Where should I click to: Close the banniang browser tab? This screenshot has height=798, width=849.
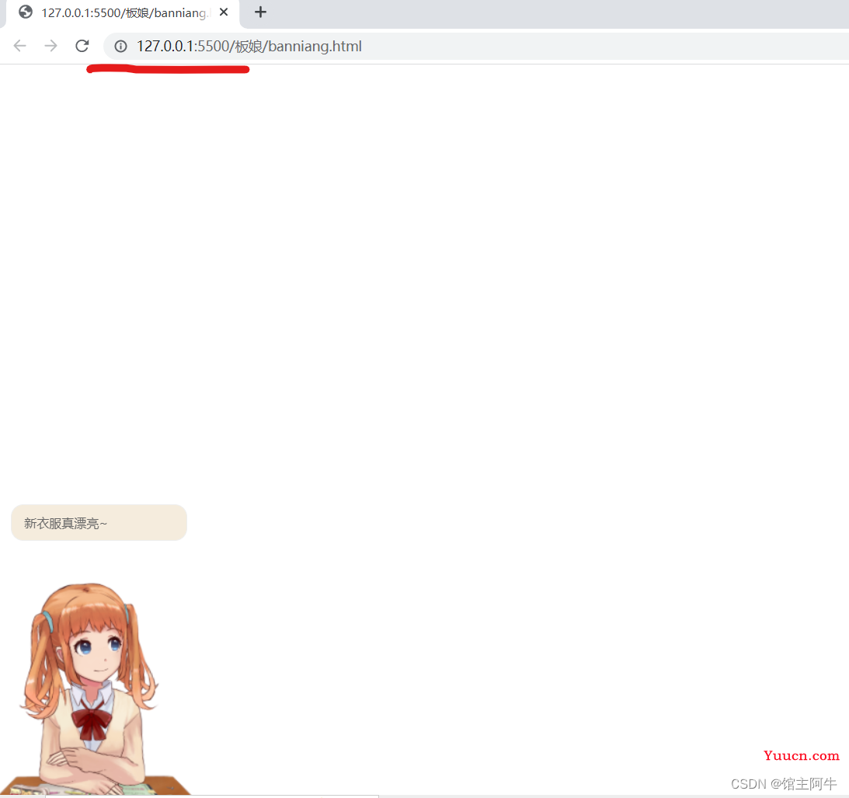pos(224,12)
